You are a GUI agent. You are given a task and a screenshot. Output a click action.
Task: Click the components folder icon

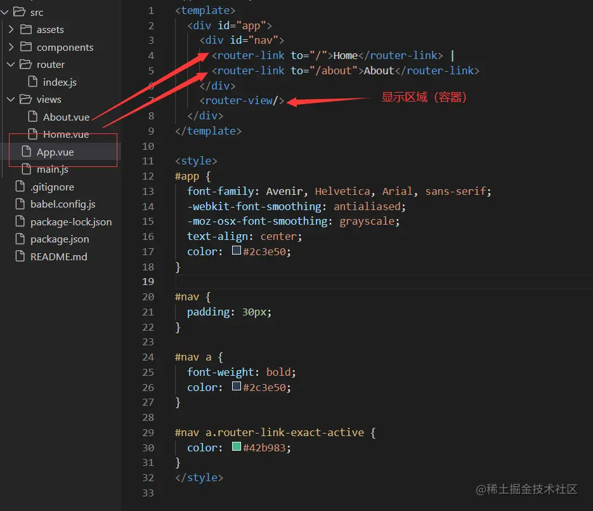click(x=26, y=46)
